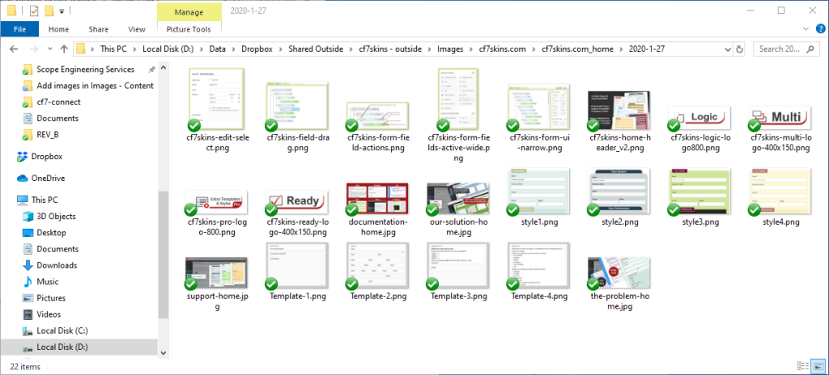Select 3D Objects folder in sidebar
The image size is (829, 375).
click(x=56, y=217)
